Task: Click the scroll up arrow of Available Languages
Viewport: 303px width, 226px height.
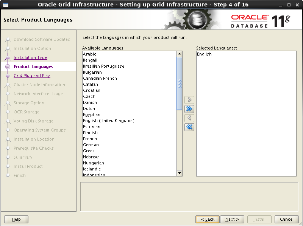Action: coord(180,54)
